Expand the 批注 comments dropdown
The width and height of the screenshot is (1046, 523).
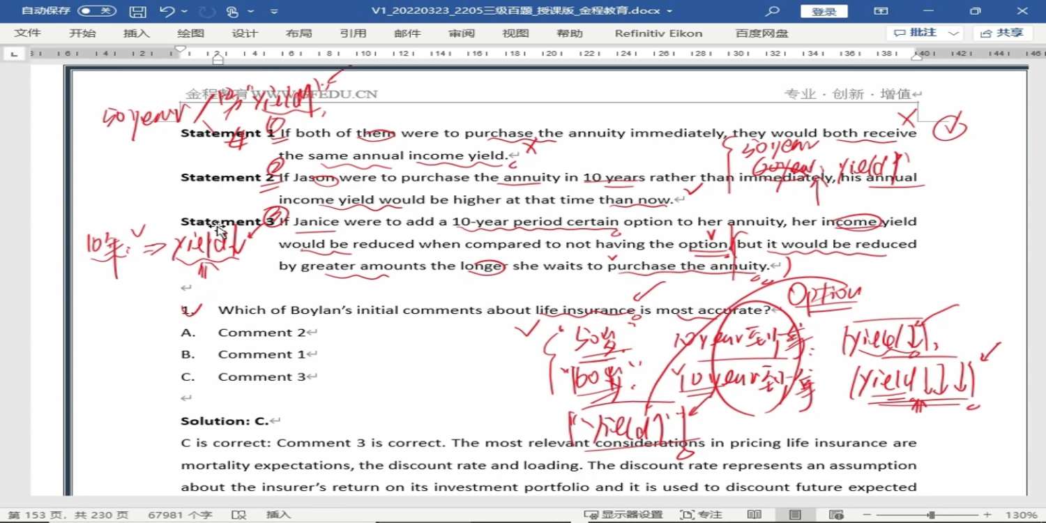coord(953,33)
